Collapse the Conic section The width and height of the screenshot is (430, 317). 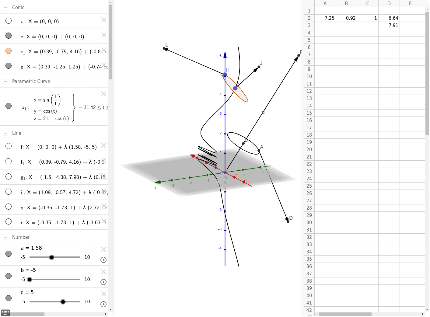click(x=5, y=7)
